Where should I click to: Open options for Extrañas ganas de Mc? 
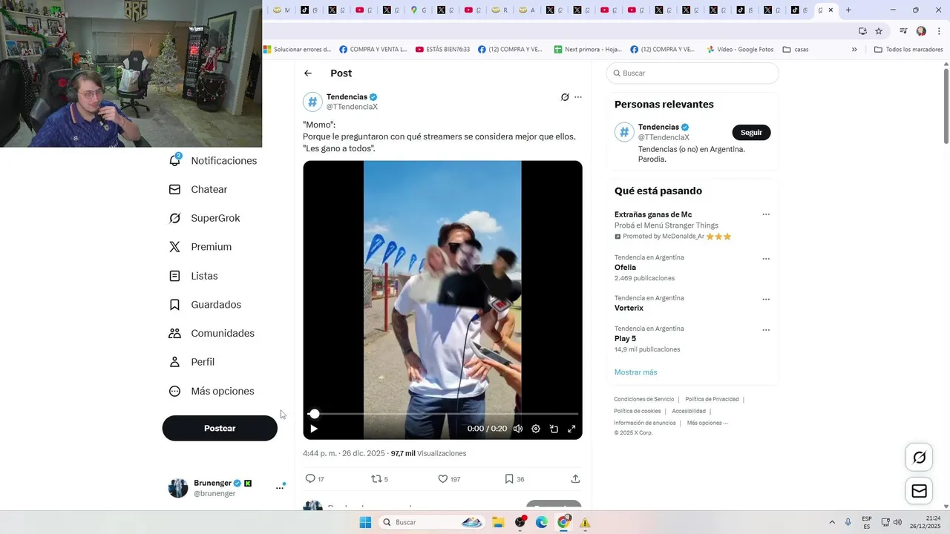coord(766,214)
